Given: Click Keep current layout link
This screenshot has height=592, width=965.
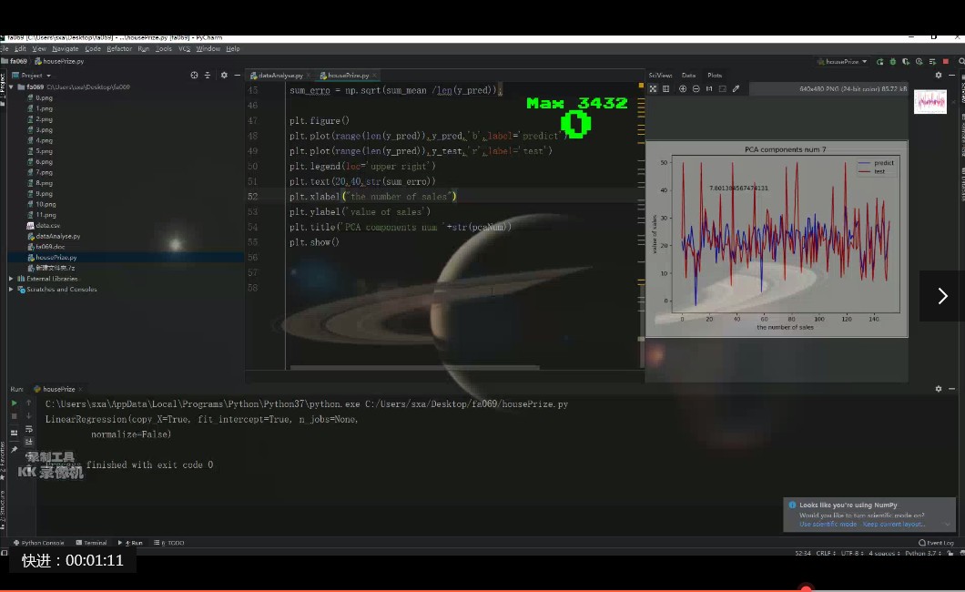Looking at the screenshot, I should tap(893, 525).
